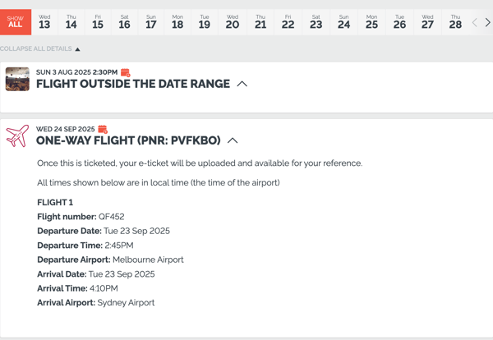This screenshot has height=340, width=493.
Task: Click the Flight Outside The Date Range heading
Action: [133, 84]
